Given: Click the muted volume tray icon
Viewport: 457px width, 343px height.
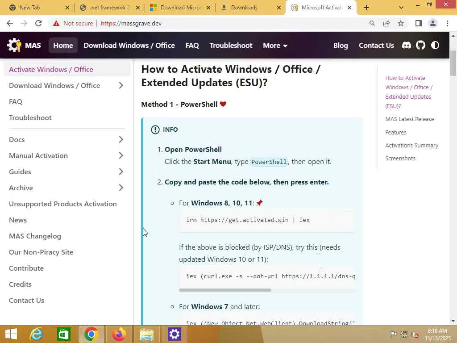Looking at the screenshot, I should [415, 335].
